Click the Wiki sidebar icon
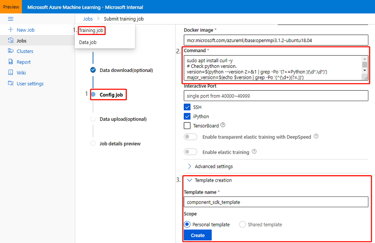The height and width of the screenshot is (243, 375). click(x=11, y=73)
